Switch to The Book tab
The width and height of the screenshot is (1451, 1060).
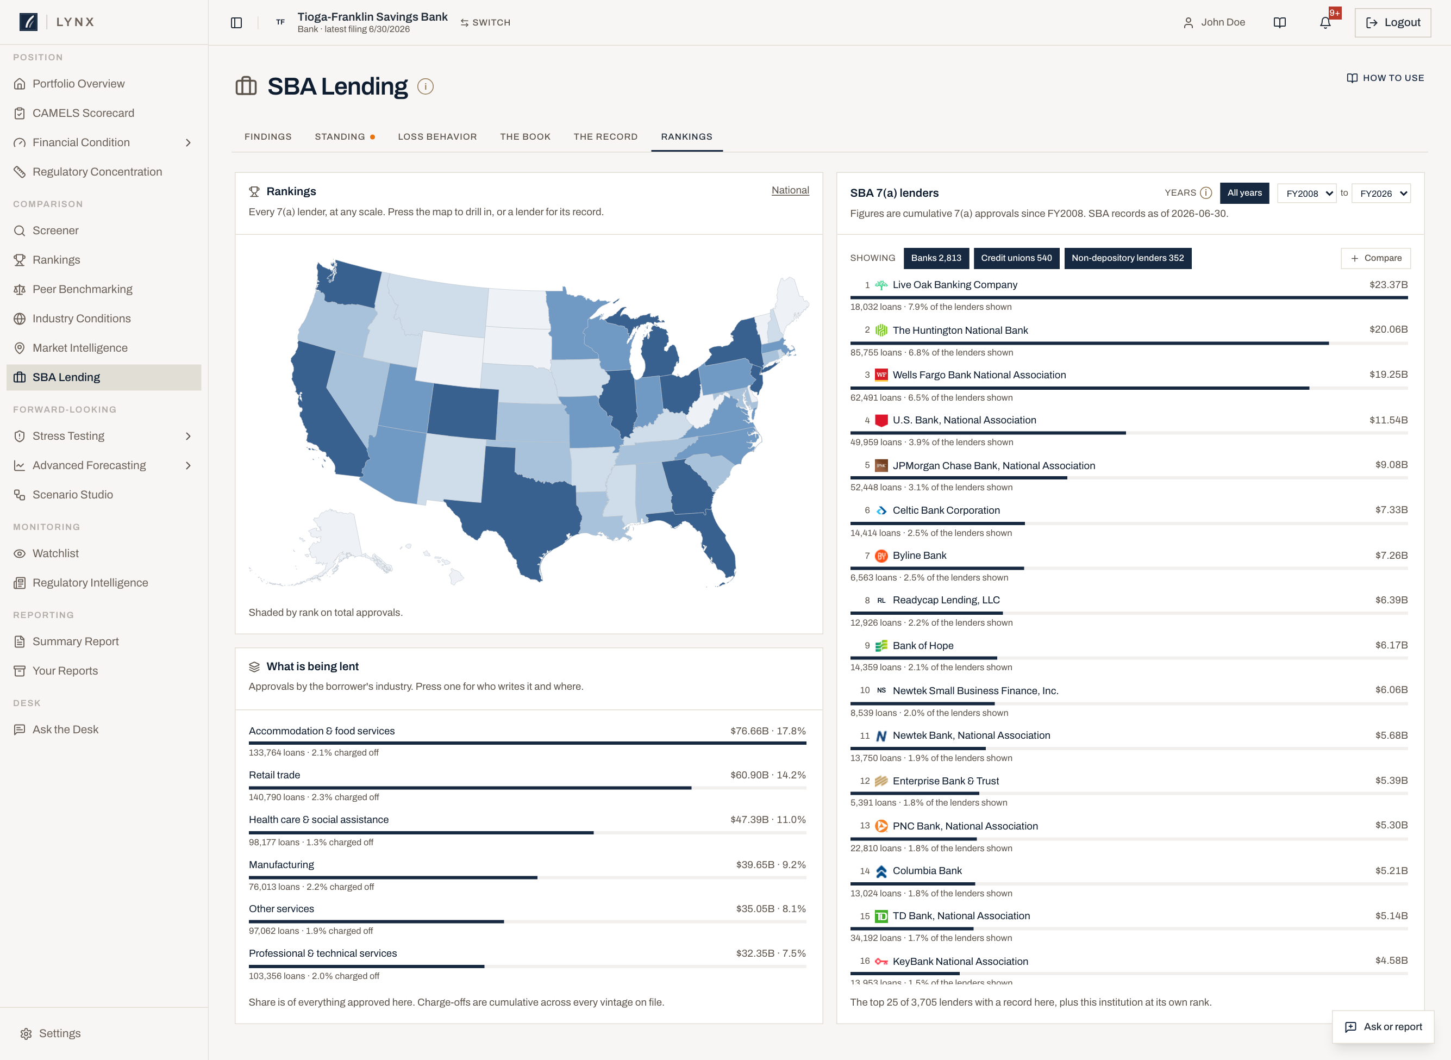(526, 136)
